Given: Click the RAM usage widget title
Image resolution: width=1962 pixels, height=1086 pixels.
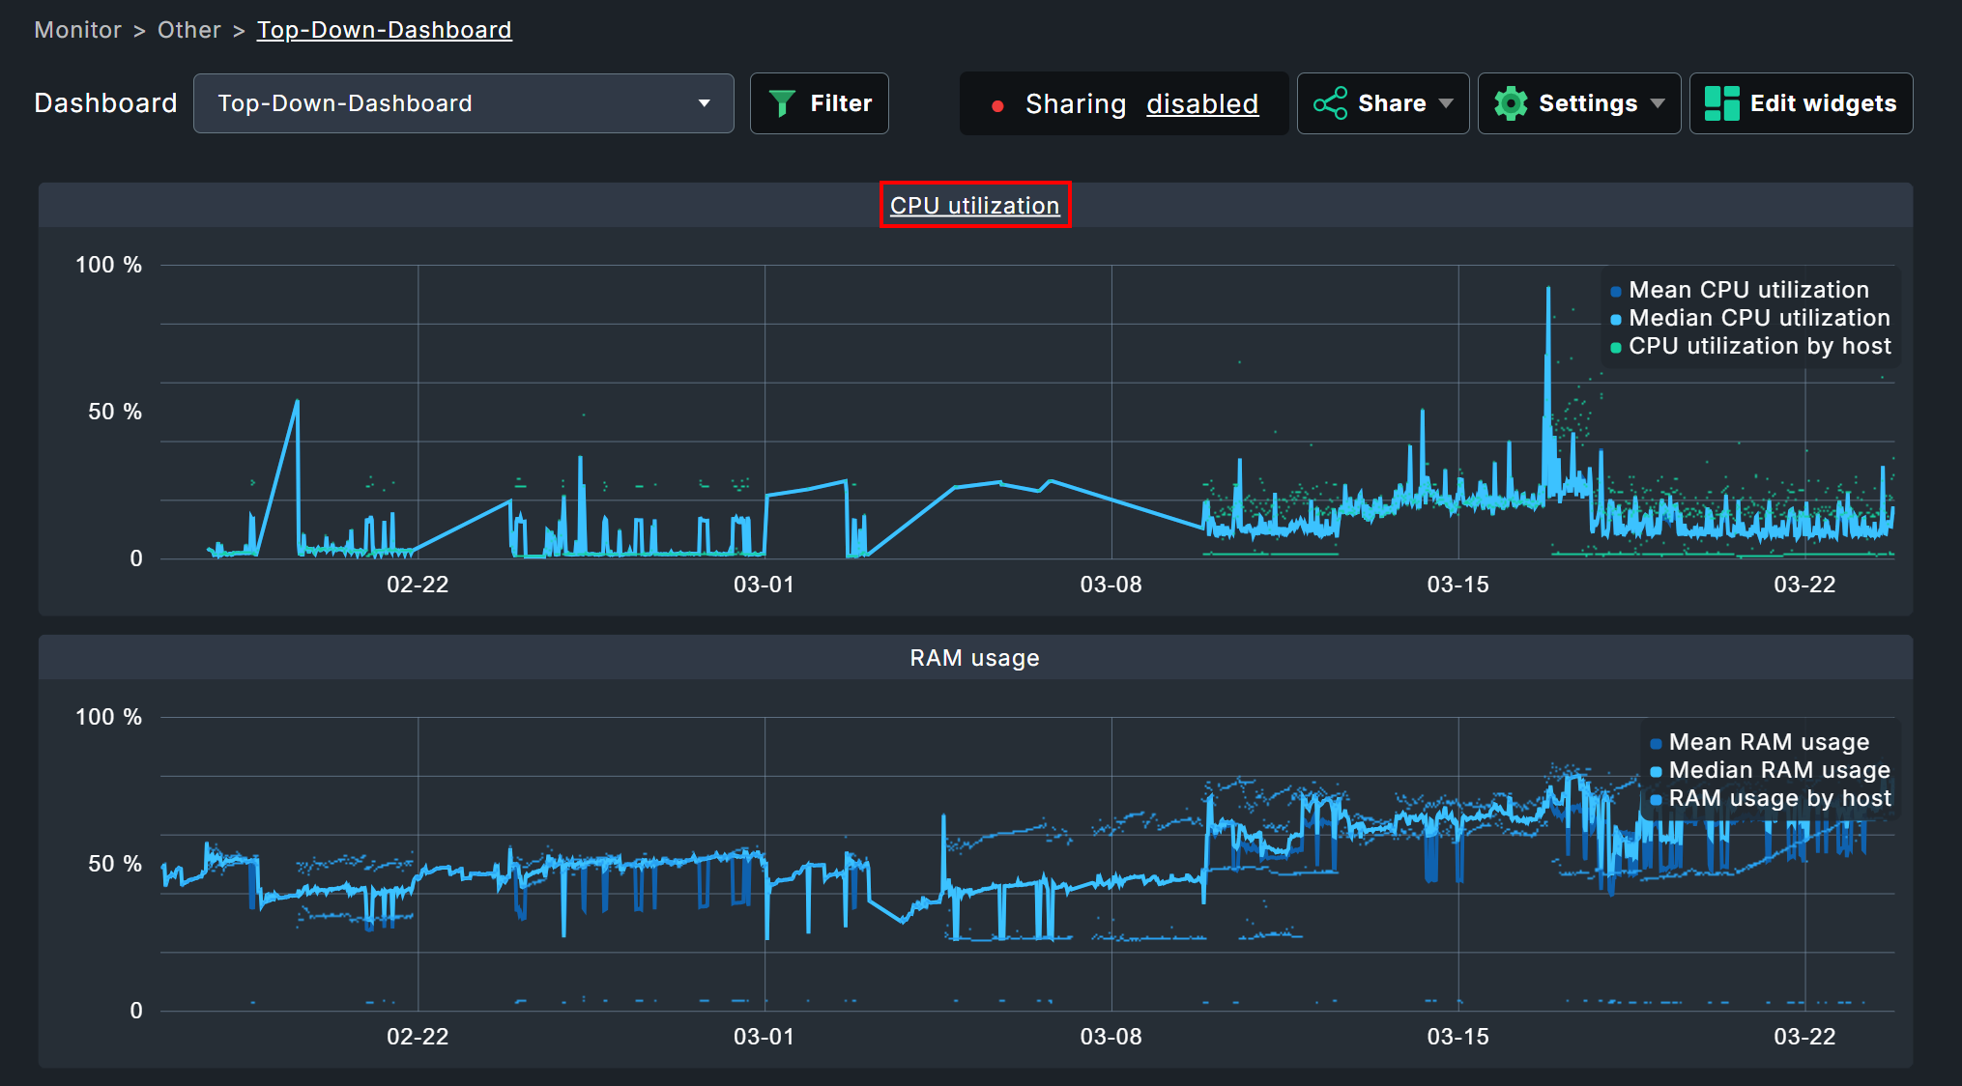Looking at the screenshot, I should [x=974, y=658].
